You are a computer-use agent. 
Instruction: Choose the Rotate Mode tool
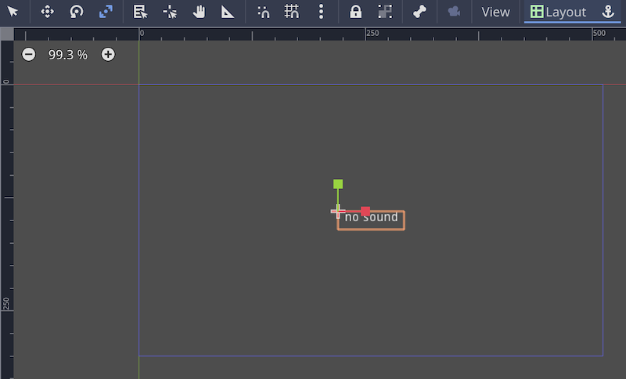click(77, 12)
